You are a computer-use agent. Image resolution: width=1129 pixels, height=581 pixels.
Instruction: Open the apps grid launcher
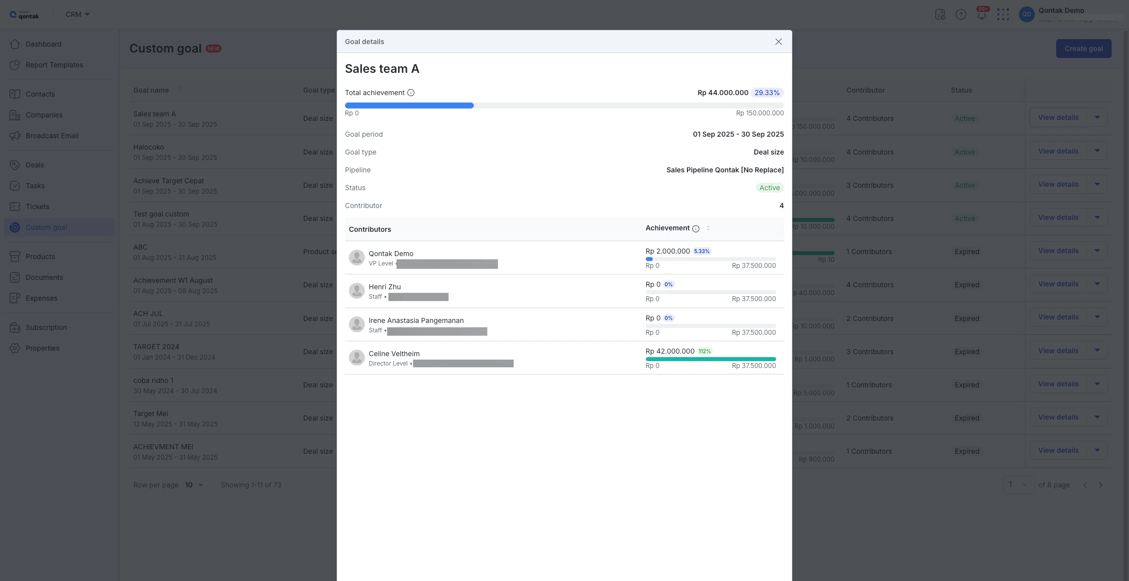(1003, 14)
